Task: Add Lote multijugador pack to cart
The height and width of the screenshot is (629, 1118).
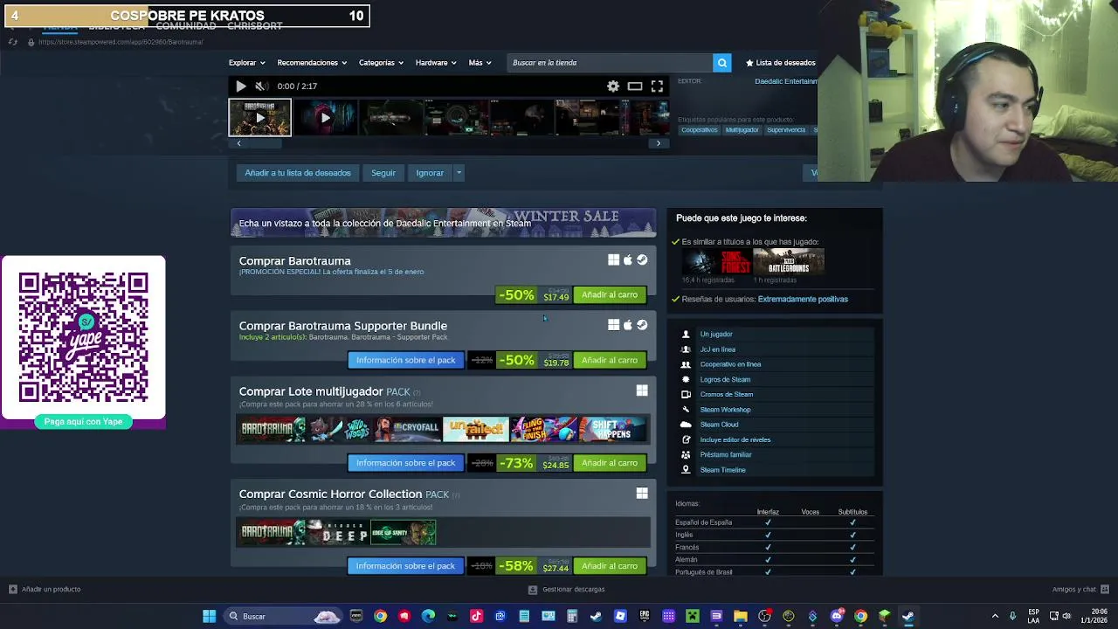Action: [x=610, y=463]
